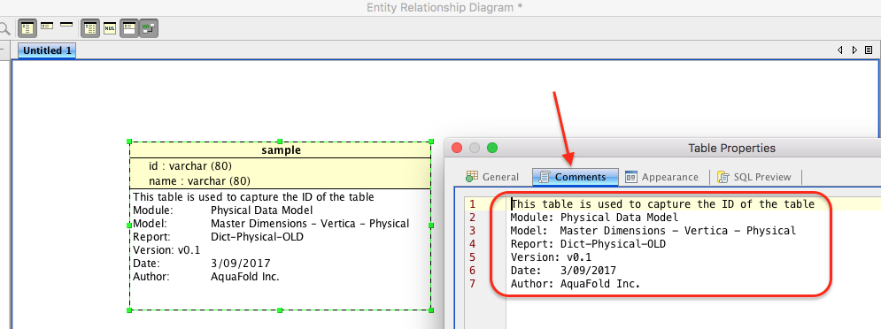Open the tab list menu icon
The image size is (881, 329).
[869, 50]
